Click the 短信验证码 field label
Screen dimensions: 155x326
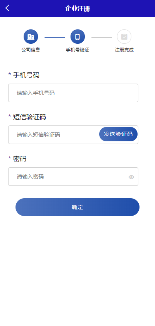(29, 117)
